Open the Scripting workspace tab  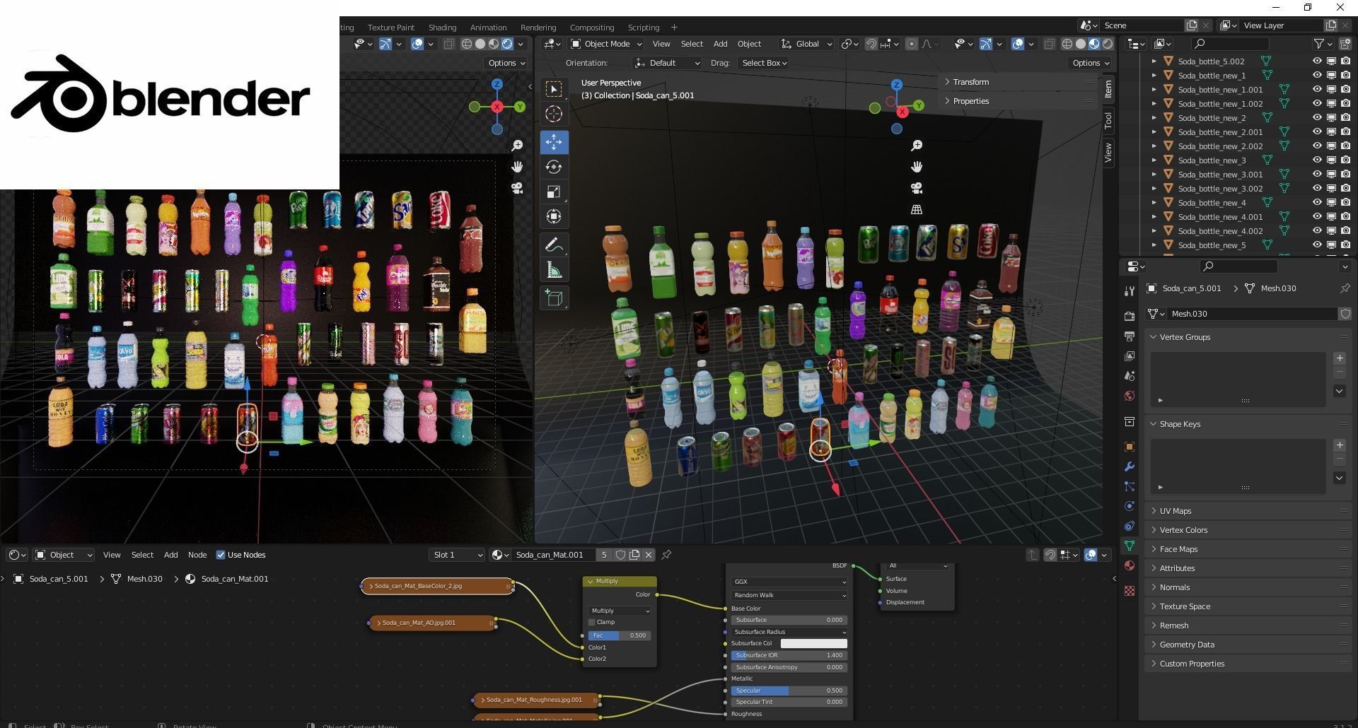coord(643,28)
